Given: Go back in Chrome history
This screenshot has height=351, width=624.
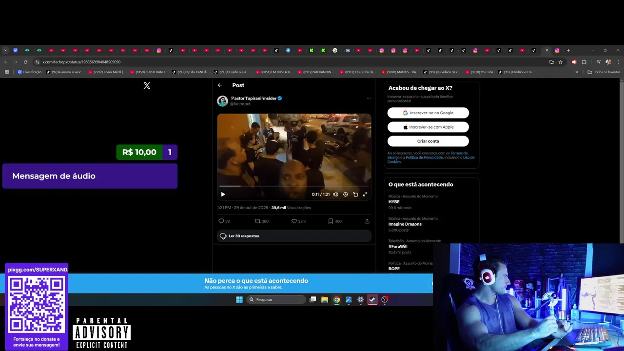Looking at the screenshot, I should pos(6,62).
